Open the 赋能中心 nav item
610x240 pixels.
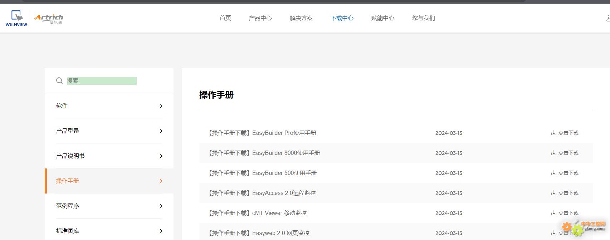tap(383, 18)
